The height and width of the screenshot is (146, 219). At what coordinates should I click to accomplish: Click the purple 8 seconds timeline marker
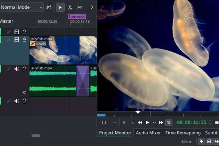pos(77,16)
